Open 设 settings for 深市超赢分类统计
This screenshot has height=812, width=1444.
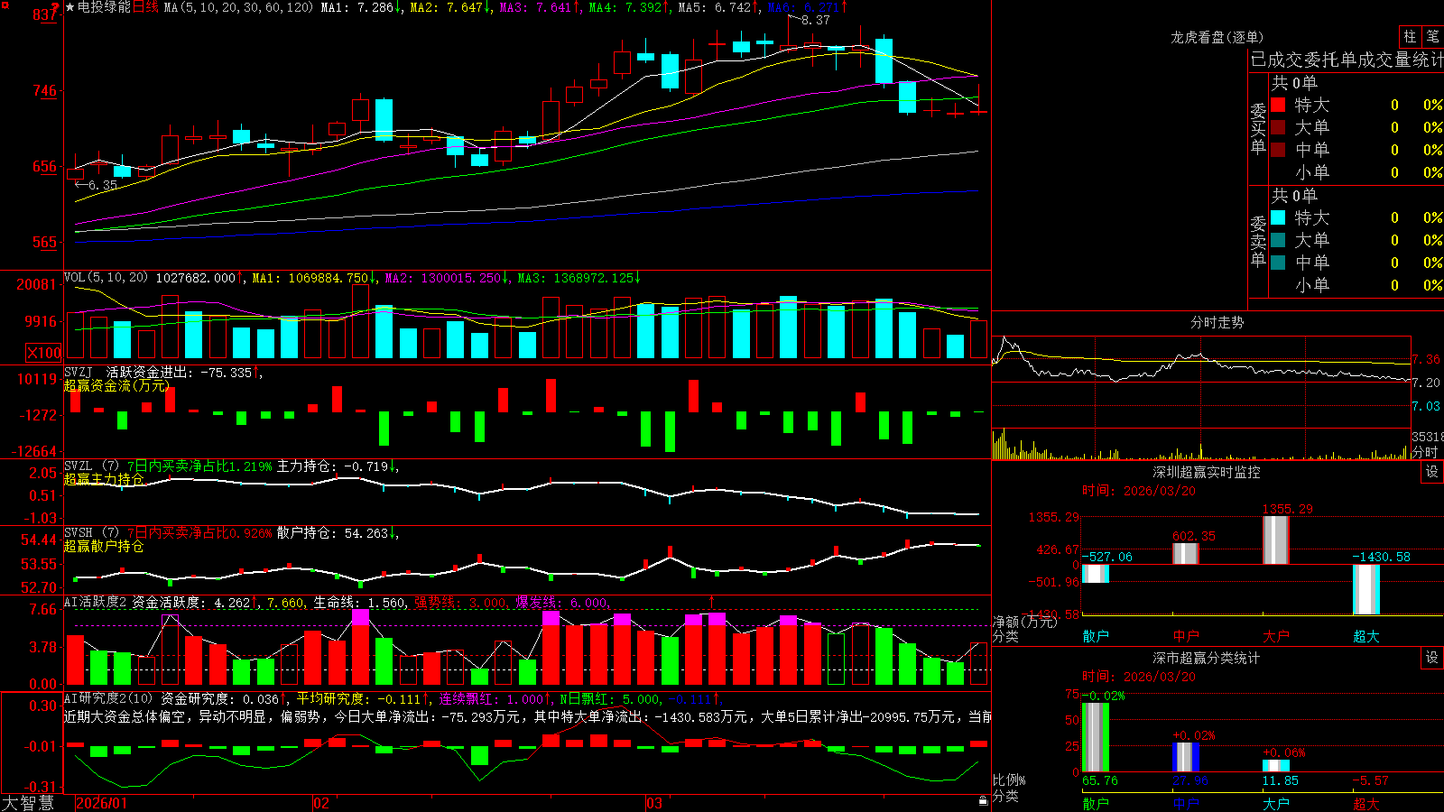point(1432,658)
